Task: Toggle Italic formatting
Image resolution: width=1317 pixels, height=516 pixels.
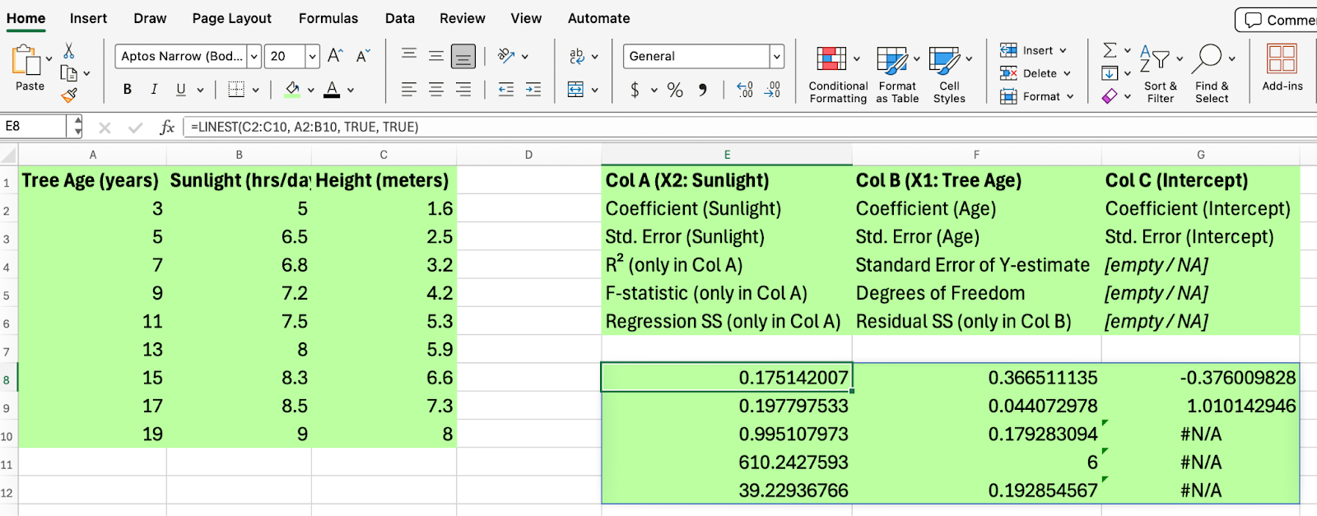Action: (x=154, y=89)
